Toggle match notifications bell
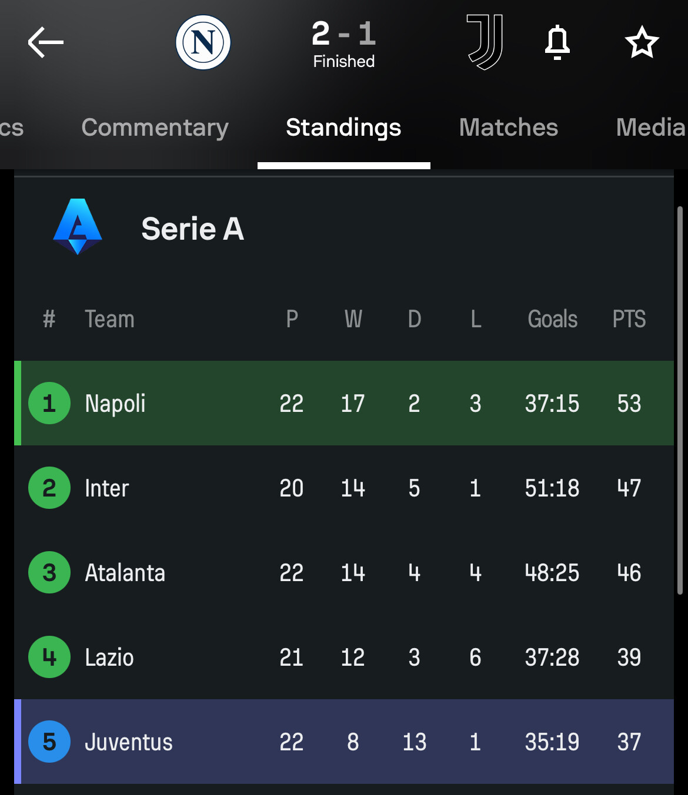688x795 pixels. click(x=557, y=42)
